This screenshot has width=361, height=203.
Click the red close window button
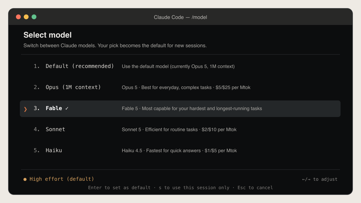(x=18, y=17)
